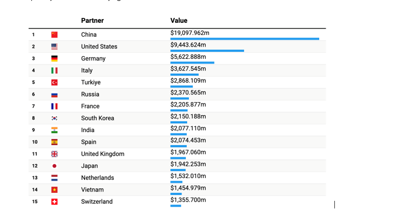This screenshot has width=402, height=212.
Task: Select the Italy partner name
Action: tap(87, 71)
